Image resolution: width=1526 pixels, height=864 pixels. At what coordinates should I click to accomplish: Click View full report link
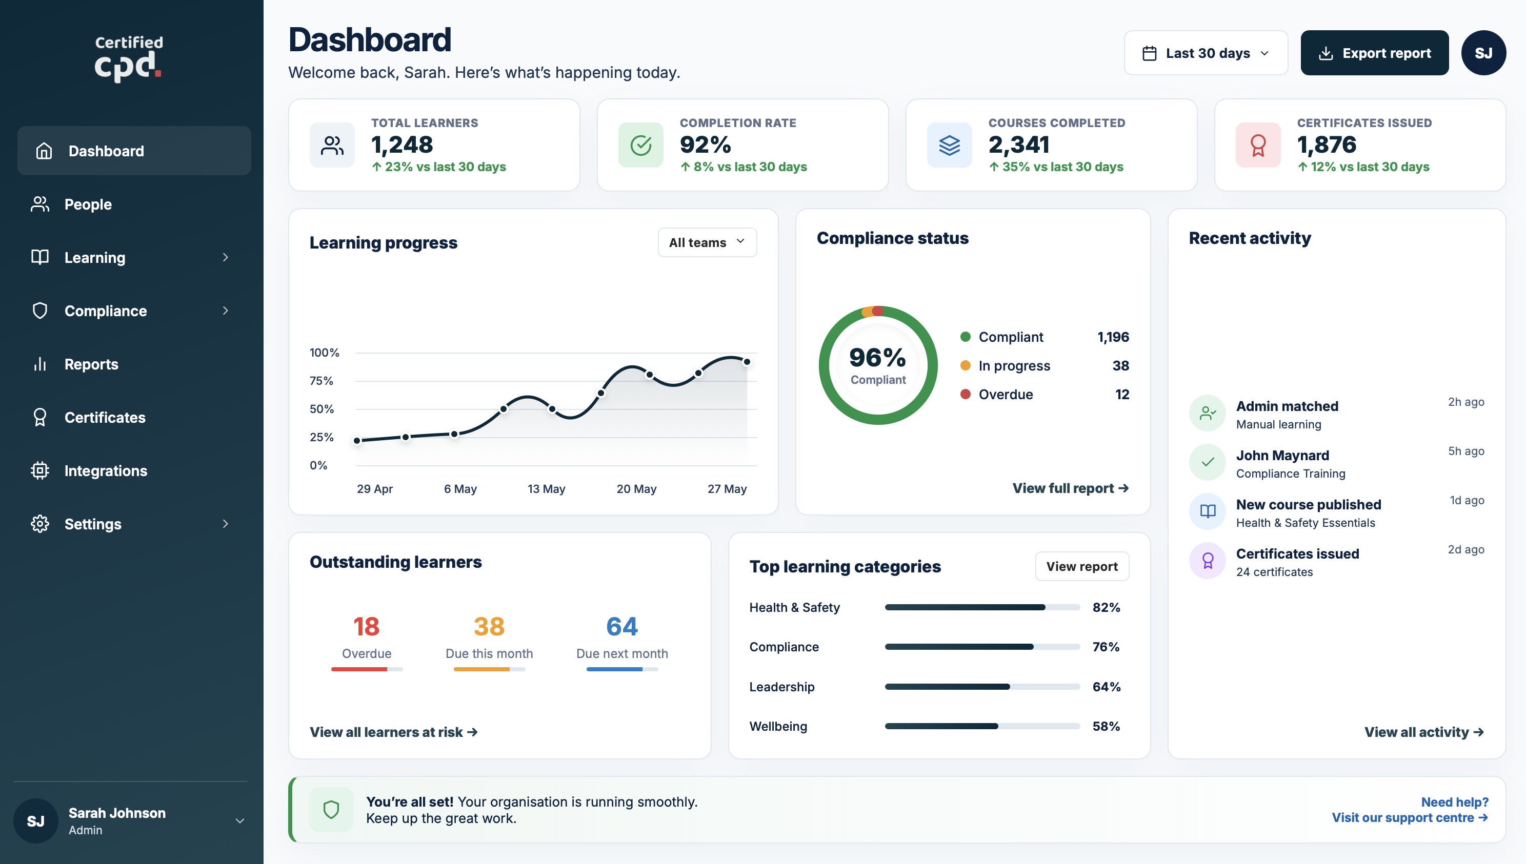pos(1070,488)
